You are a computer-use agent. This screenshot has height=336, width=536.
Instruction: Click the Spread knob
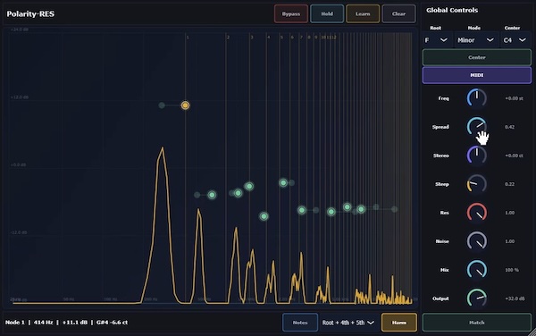[x=477, y=127]
